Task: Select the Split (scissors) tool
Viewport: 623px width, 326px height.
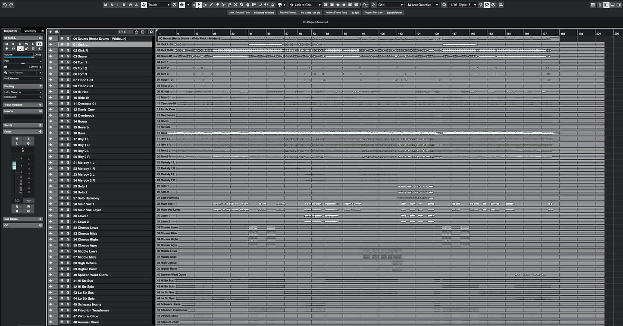Action: tap(223, 5)
